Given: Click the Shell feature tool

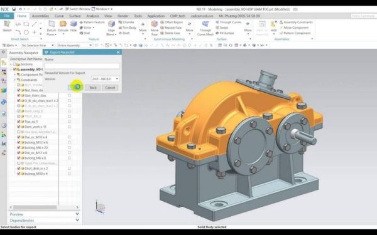Looking at the screenshot, I should [85, 33].
